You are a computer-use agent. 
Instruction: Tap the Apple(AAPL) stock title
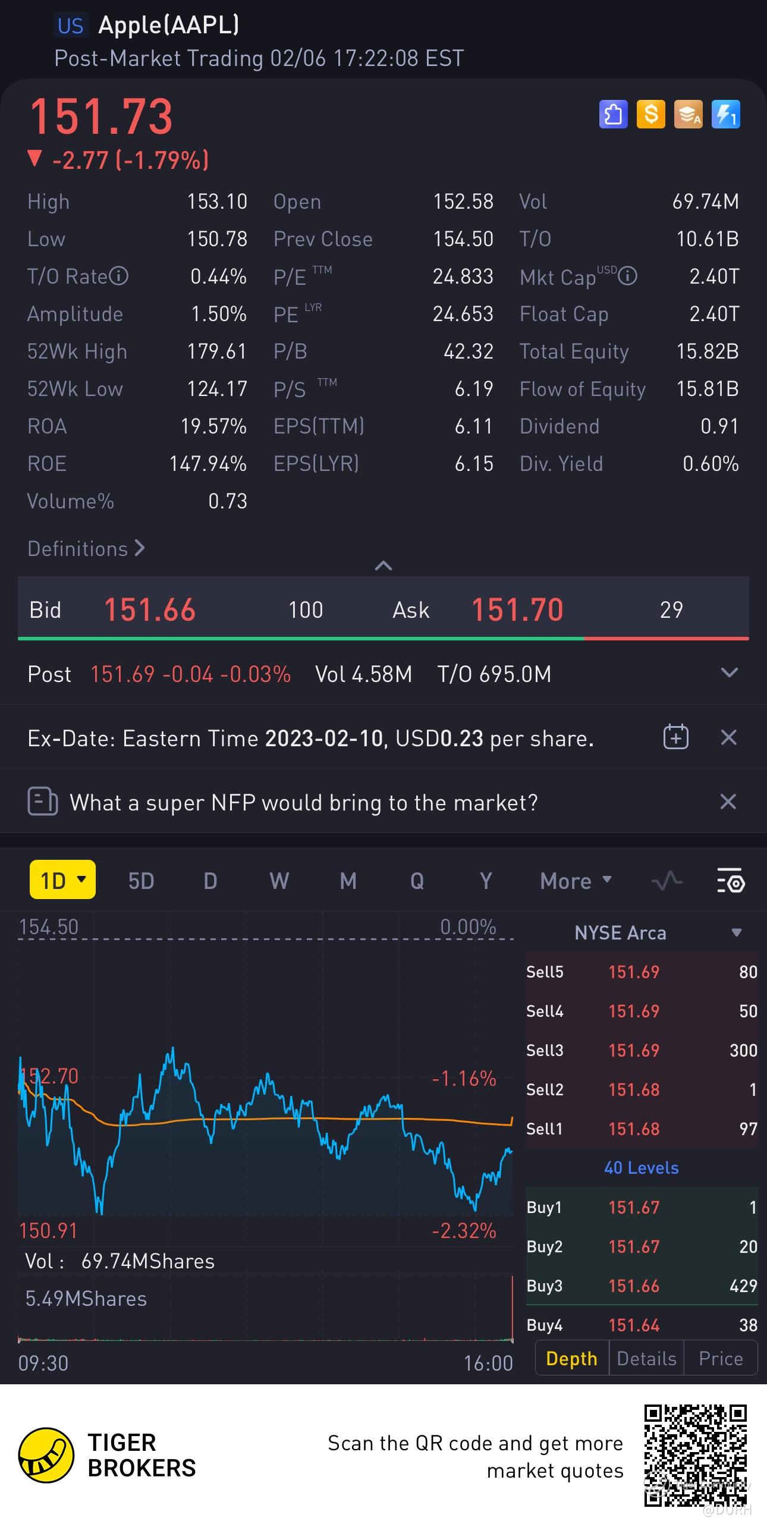169,25
